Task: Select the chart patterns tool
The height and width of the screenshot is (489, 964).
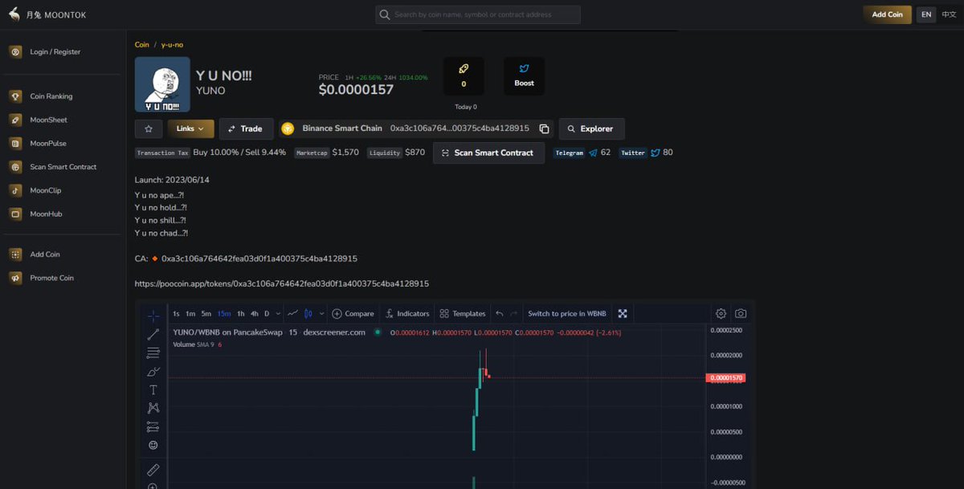Action: [153, 409]
